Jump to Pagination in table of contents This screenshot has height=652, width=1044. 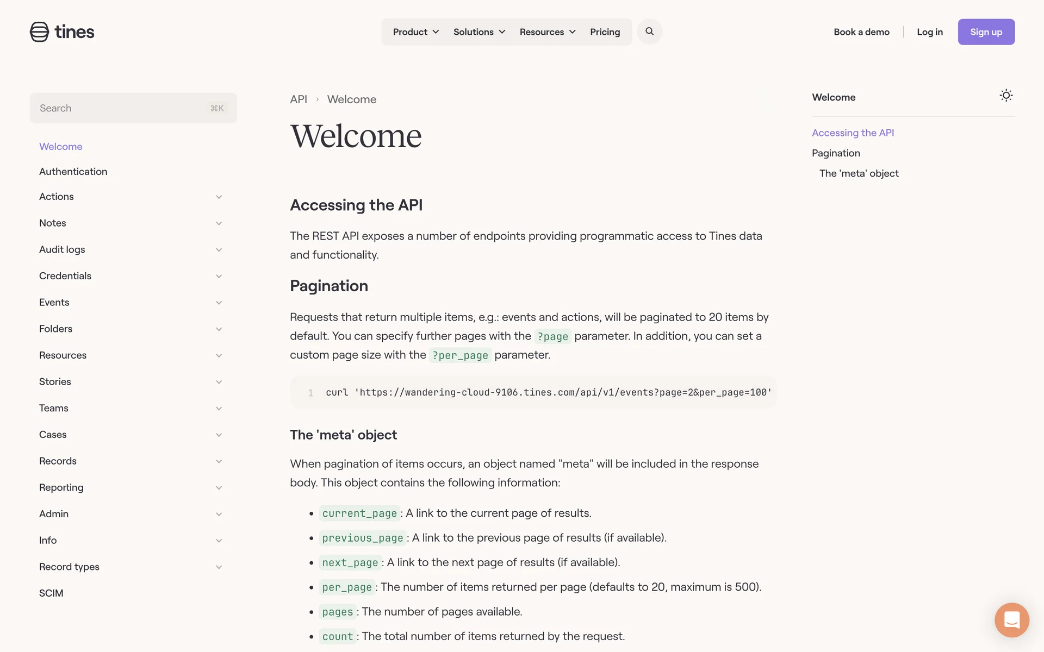836,153
